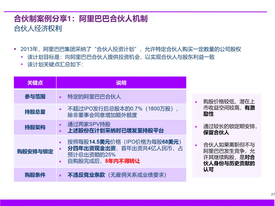
Task: Click the text 不违反竞业条款
Action: [86, 175]
